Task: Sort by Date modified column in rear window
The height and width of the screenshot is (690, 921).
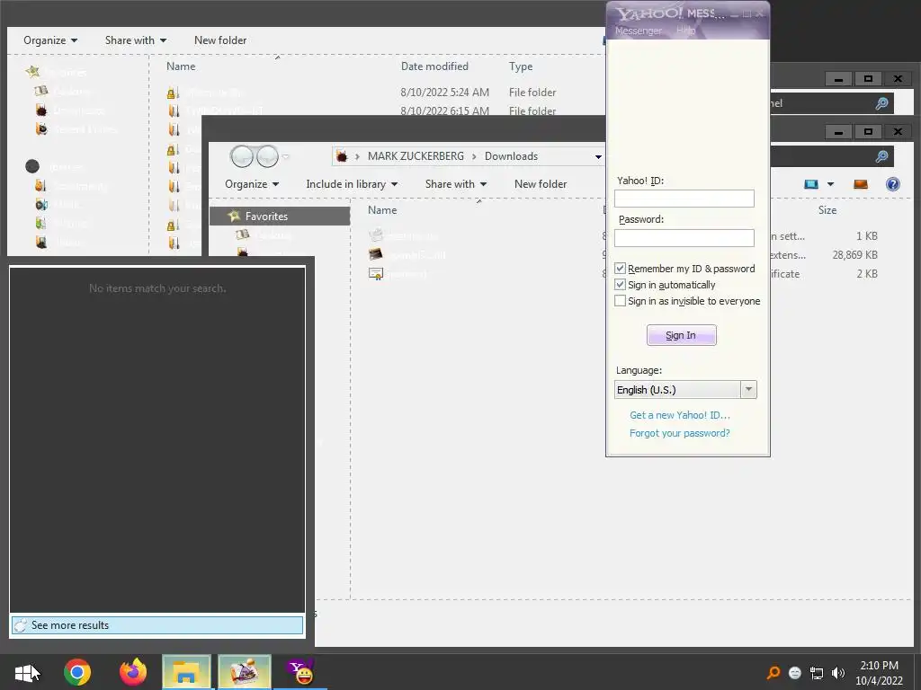Action: 434,66
